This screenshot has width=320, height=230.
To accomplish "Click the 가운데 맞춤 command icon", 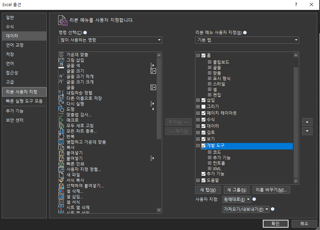I will (x=61, y=55).
